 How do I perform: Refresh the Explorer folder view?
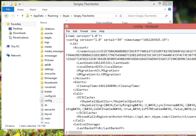coord(121,16)
